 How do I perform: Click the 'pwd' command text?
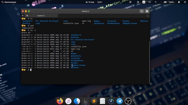tap(32, 26)
